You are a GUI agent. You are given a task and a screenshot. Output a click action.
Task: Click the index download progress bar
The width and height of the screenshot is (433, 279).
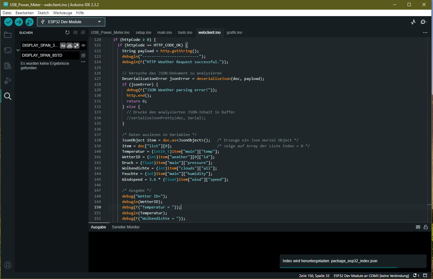[x=353, y=267]
